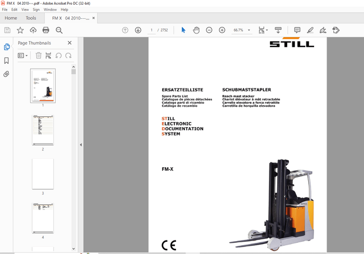Click the 'Spare Parts List' text
This screenshot has width=364, height=254.
(x=175, y=96)
